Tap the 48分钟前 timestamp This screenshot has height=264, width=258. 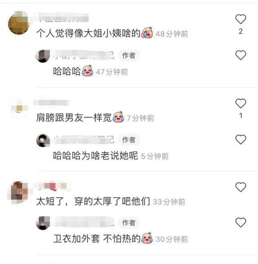pos(172,34)
